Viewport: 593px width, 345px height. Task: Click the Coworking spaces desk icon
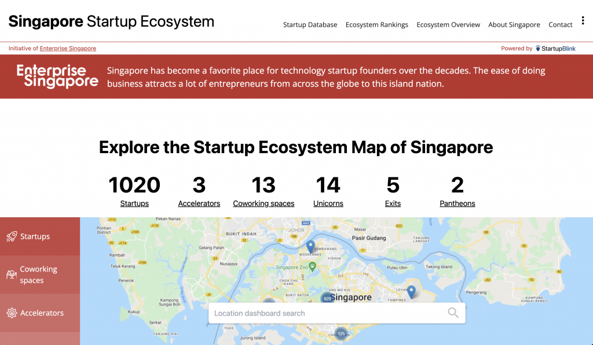pos(12,274)
